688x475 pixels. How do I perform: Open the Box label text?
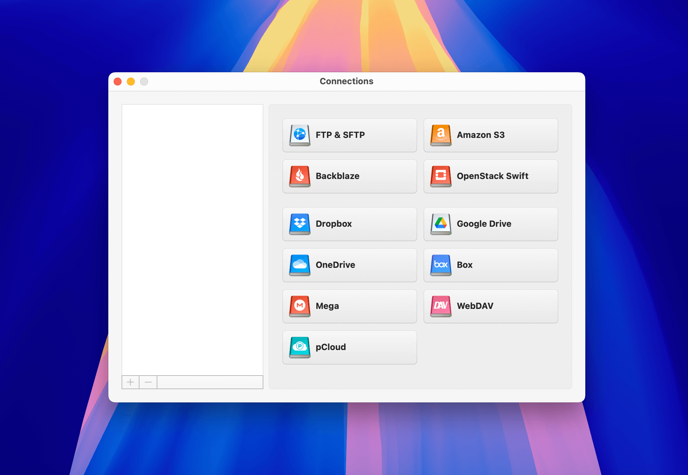(x=465, y=265)
